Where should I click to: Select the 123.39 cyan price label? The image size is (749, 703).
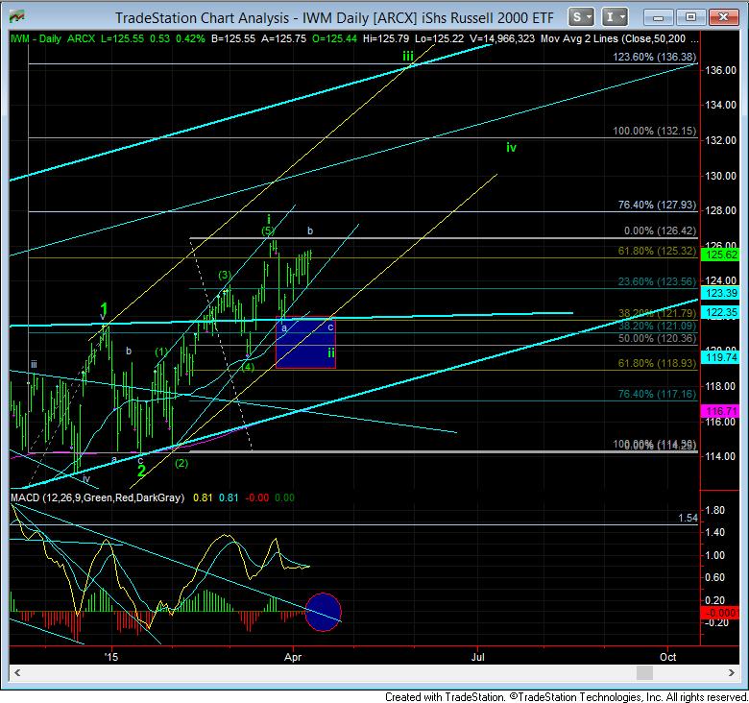pos(721,293)
